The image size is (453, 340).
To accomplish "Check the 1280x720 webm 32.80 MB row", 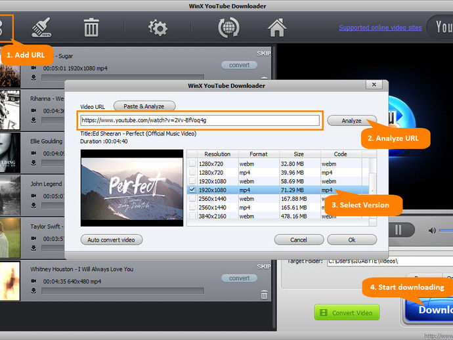I will point(192,164).
